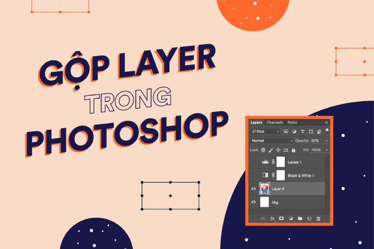Click the Black & White adjustment icon
Screen dimensions: 374x249
(265, 175)
